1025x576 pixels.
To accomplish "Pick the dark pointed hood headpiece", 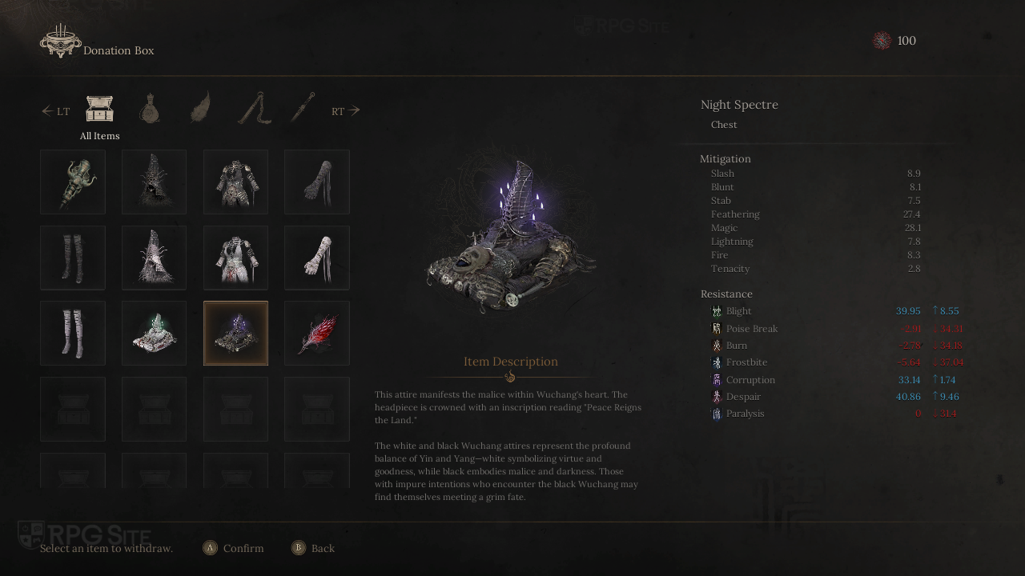I will click(x=154, y=182).
